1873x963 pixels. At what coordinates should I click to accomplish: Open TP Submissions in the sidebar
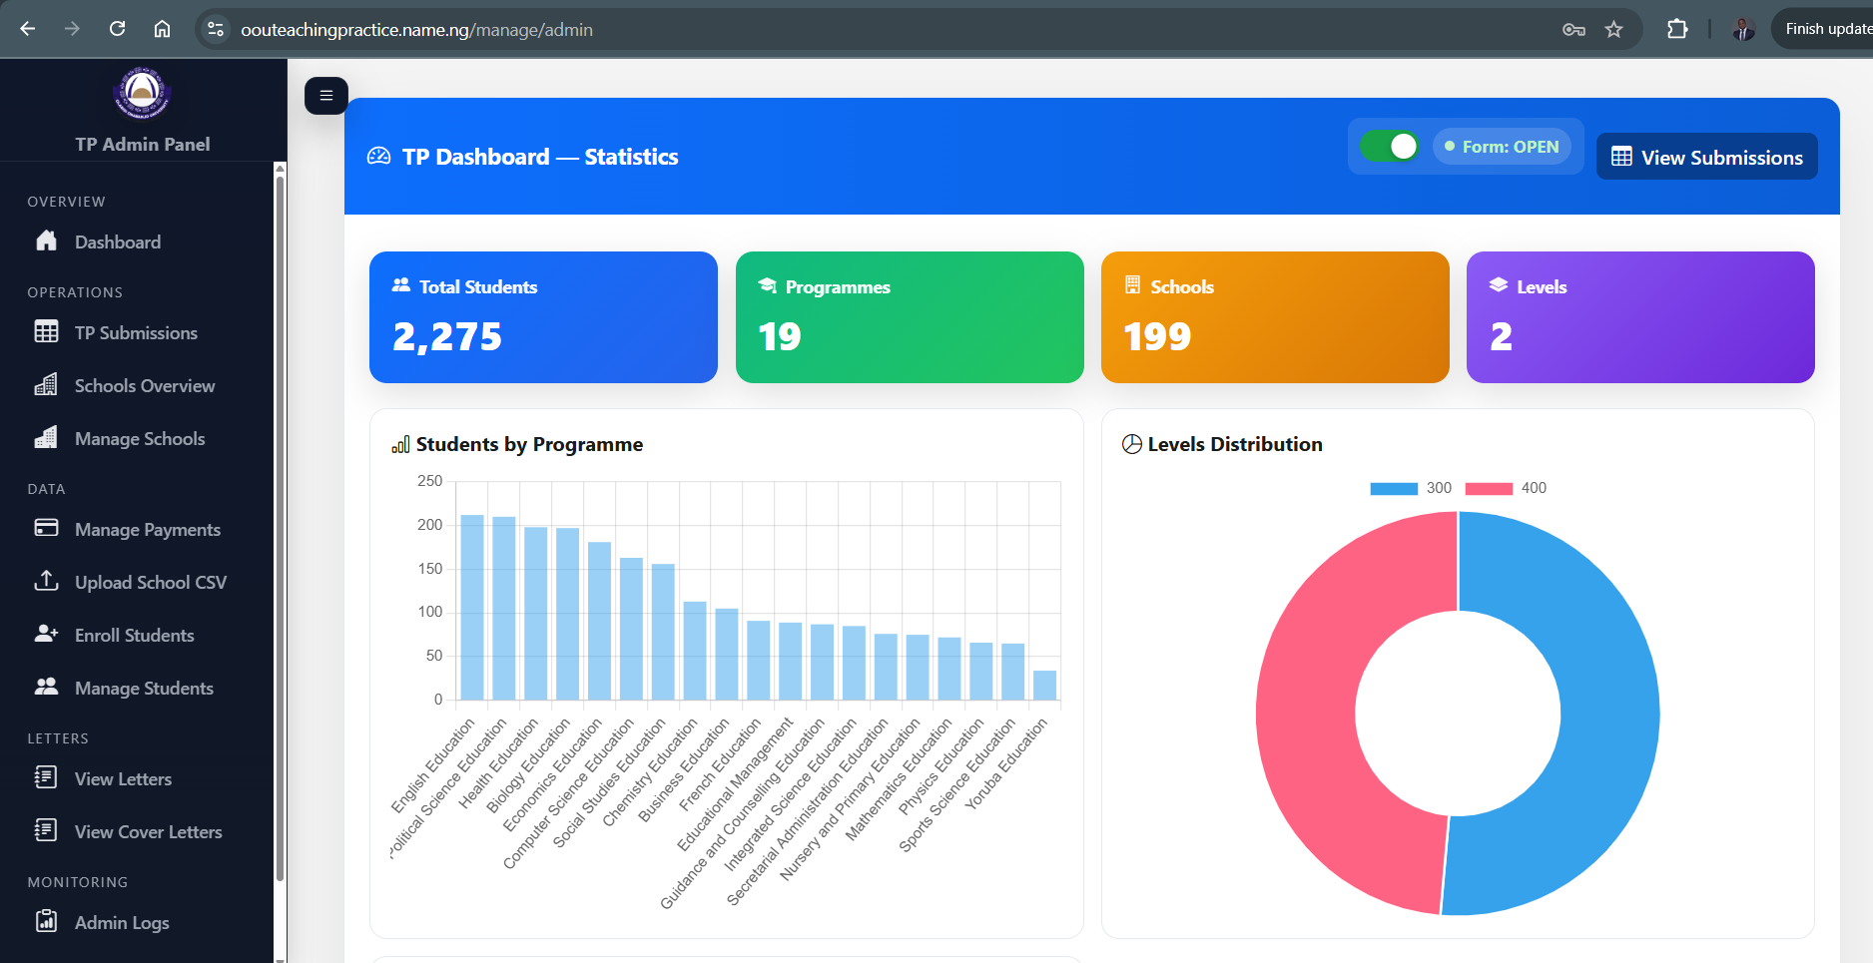coord(137,332)
